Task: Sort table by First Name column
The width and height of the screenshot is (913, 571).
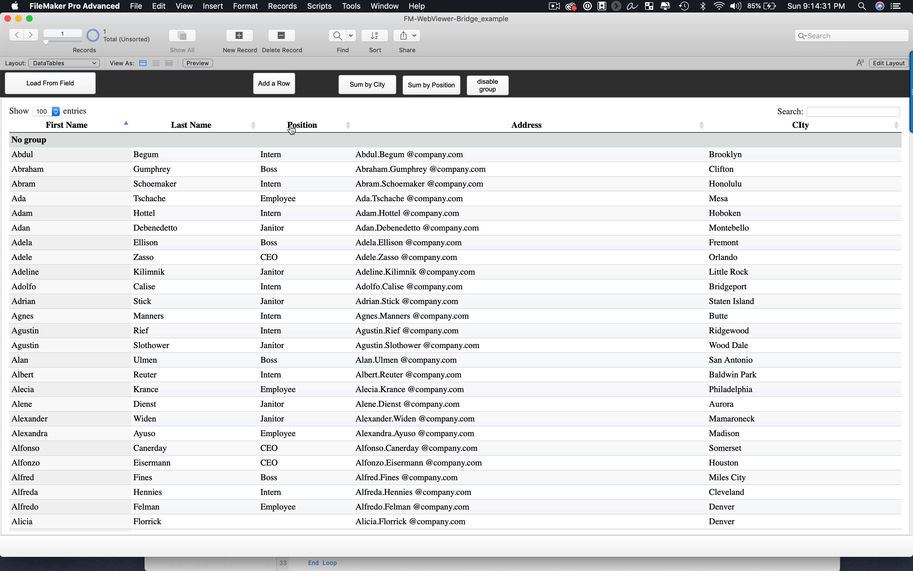Action: point(66,125)
